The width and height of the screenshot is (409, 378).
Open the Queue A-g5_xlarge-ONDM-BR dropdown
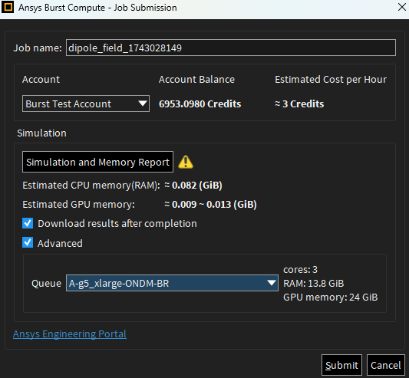click(172, 283)
